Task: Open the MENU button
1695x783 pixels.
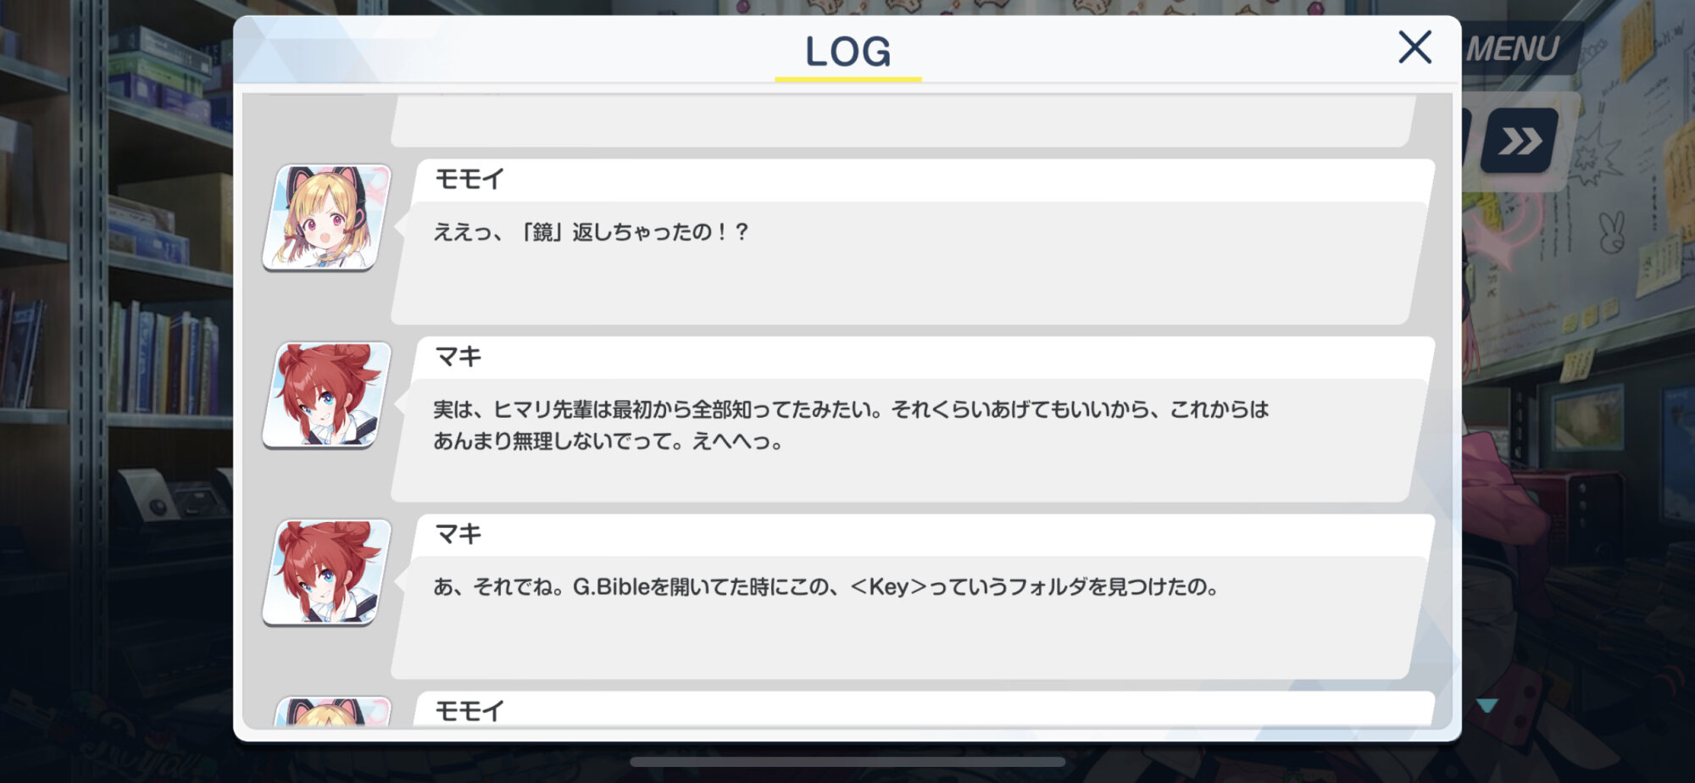Action: pyautogui.click(x=1513, y=49)
